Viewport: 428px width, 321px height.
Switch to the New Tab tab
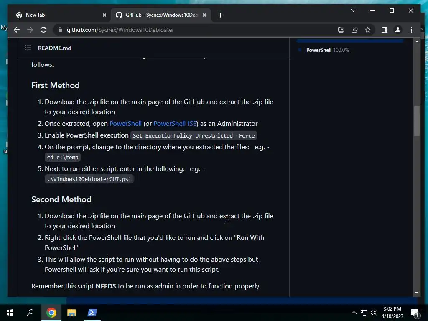tap(61, 15)
